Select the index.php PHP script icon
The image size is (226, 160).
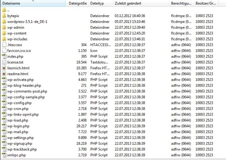[4, 56]
